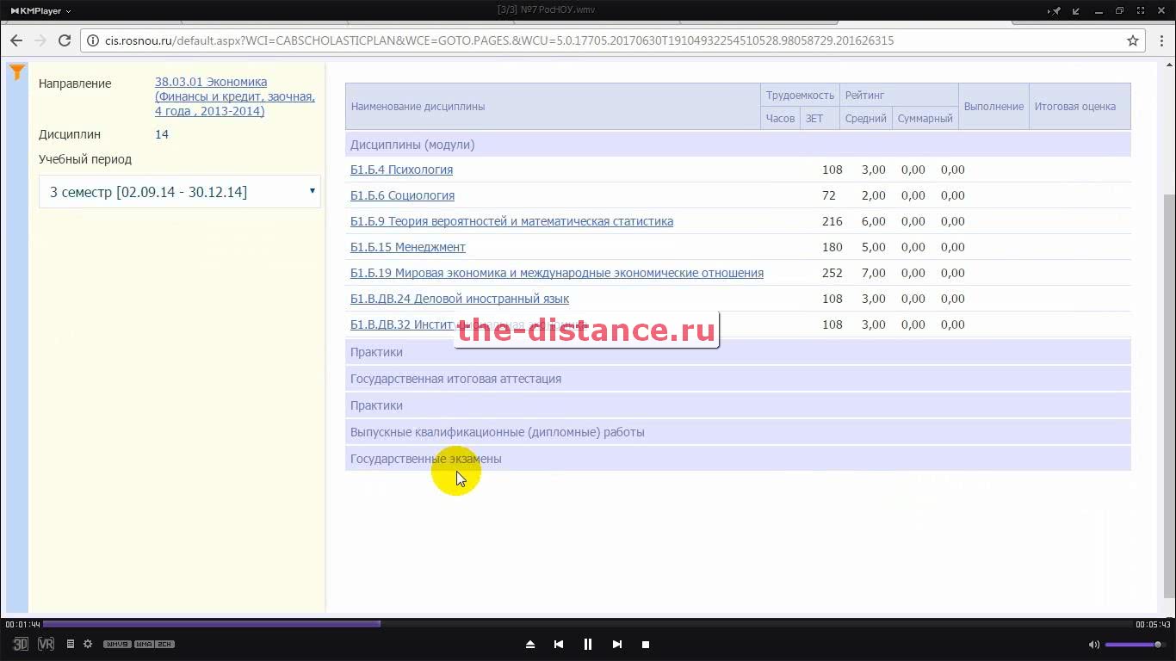Open Б1.Б.6 Социология discipline
Viewport: 1176px width, 661px height.
(x=402, y=195)
